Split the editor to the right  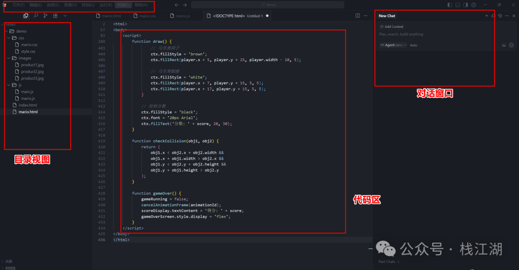pos(358,15)
